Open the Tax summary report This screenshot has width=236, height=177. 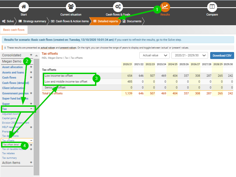[9, 158]
